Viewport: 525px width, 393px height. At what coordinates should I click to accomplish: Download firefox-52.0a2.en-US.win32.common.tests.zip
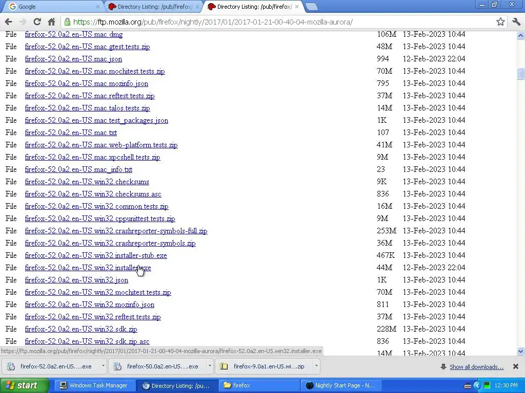pyautogui.click(x=97, y=206)
